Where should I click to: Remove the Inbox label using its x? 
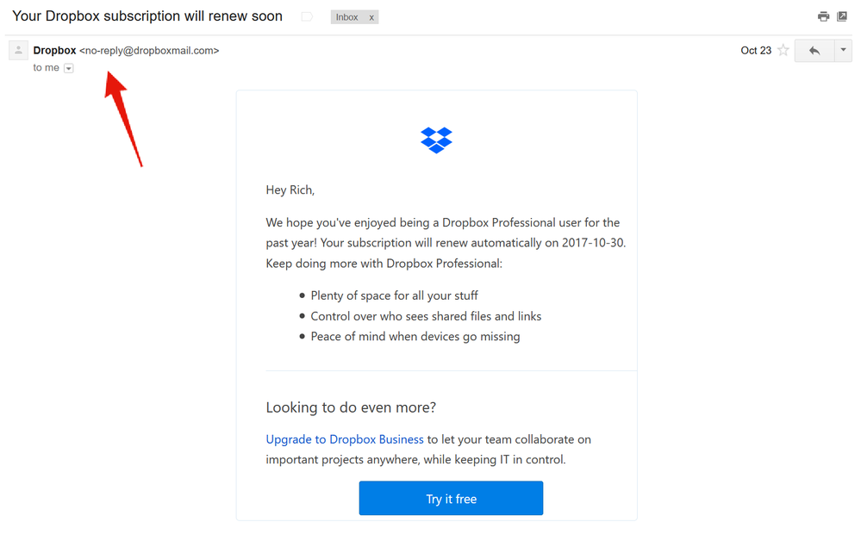371,17
